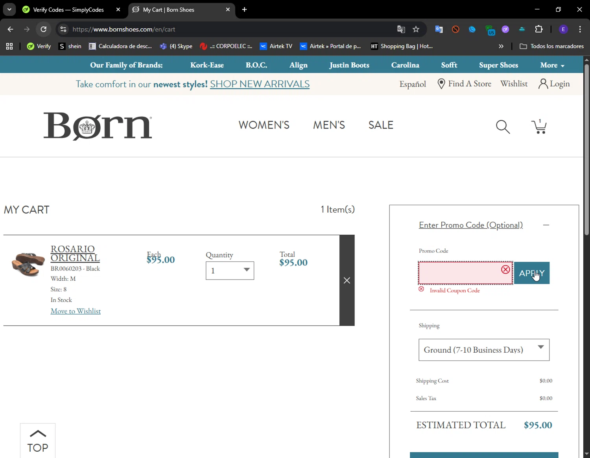Open a new browser tab

[245, 9]
